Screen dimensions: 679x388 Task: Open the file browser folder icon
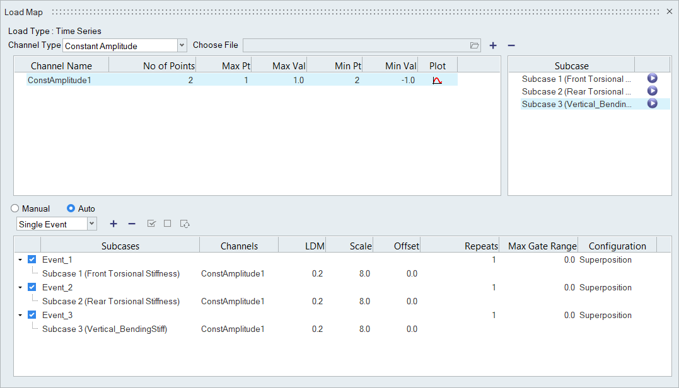(474, 45)
